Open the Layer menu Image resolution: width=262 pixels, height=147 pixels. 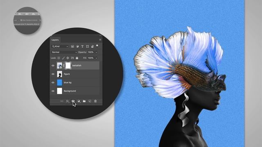[x=30, y=14]
